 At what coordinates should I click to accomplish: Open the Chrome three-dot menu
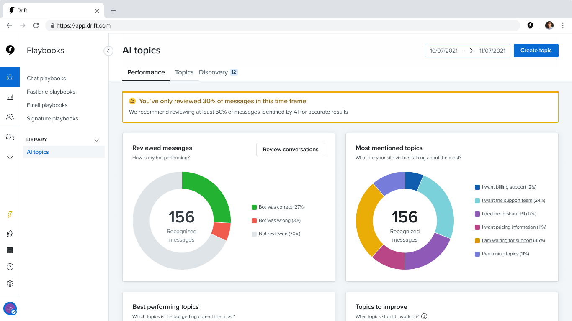pyautogui.click(x=562, y=25)
